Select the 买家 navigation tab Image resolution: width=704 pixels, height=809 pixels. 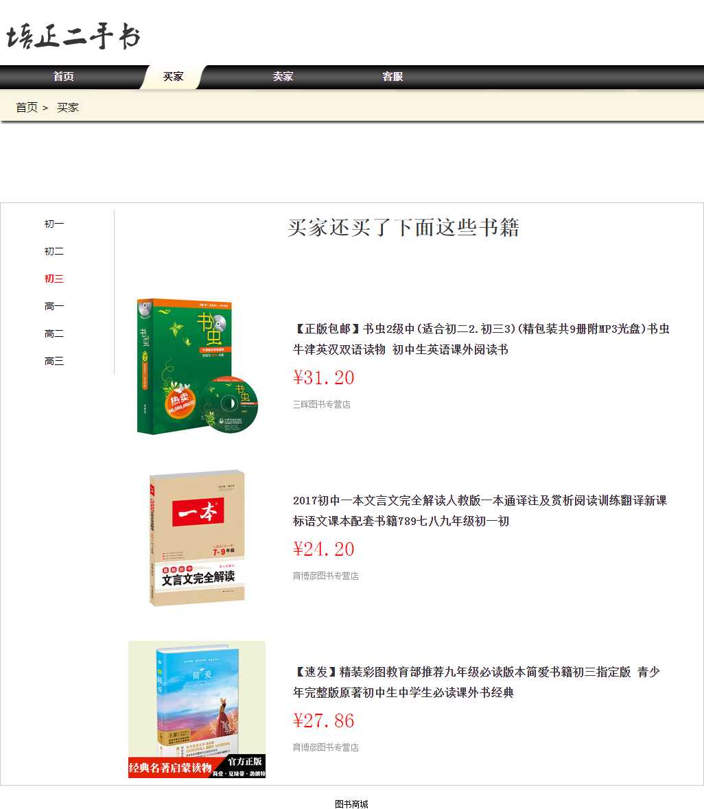[x=173, y=77]
